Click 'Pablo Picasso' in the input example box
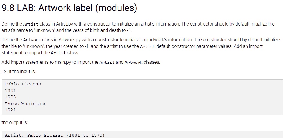 point(23,84)
